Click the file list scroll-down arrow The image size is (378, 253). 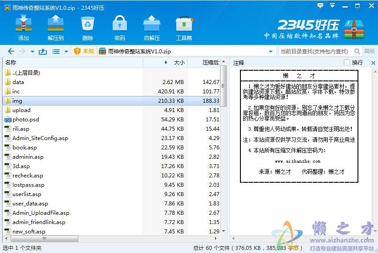(224, 231)
